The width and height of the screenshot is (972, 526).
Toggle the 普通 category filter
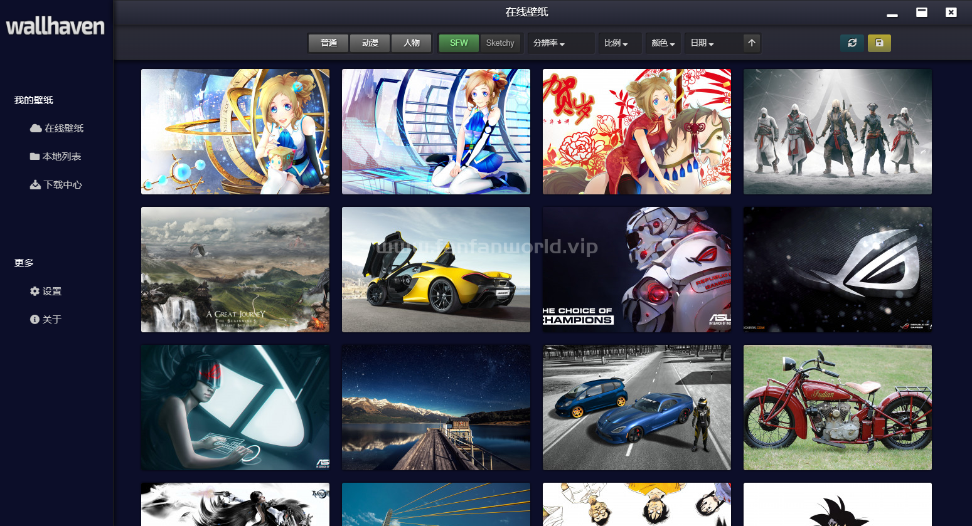(328, 43)
